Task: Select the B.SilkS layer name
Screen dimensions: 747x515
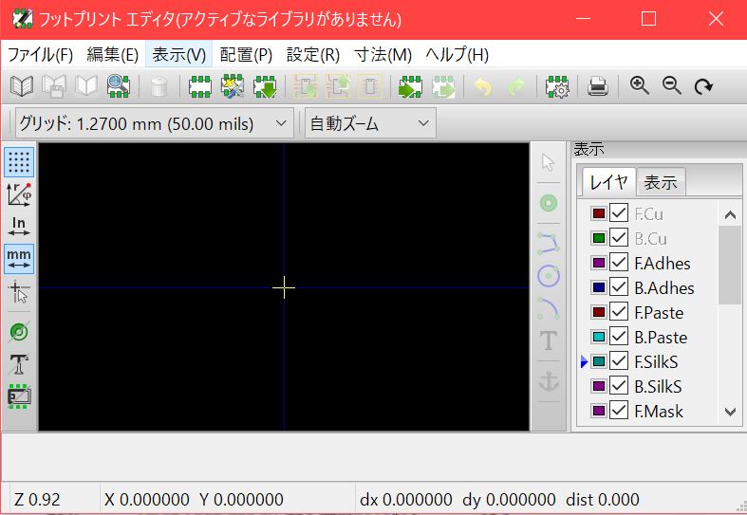Action: pos(658,387)
